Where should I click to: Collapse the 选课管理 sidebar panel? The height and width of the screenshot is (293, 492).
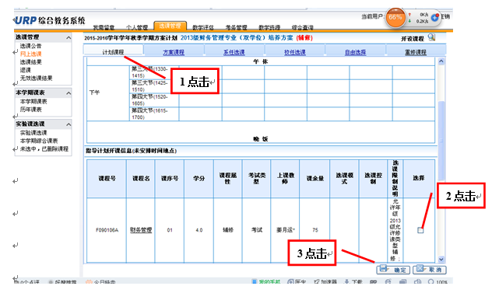[x=69, y=37]
